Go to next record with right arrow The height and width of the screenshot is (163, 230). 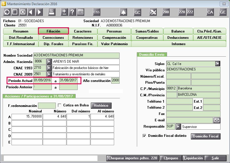(39, 12)
